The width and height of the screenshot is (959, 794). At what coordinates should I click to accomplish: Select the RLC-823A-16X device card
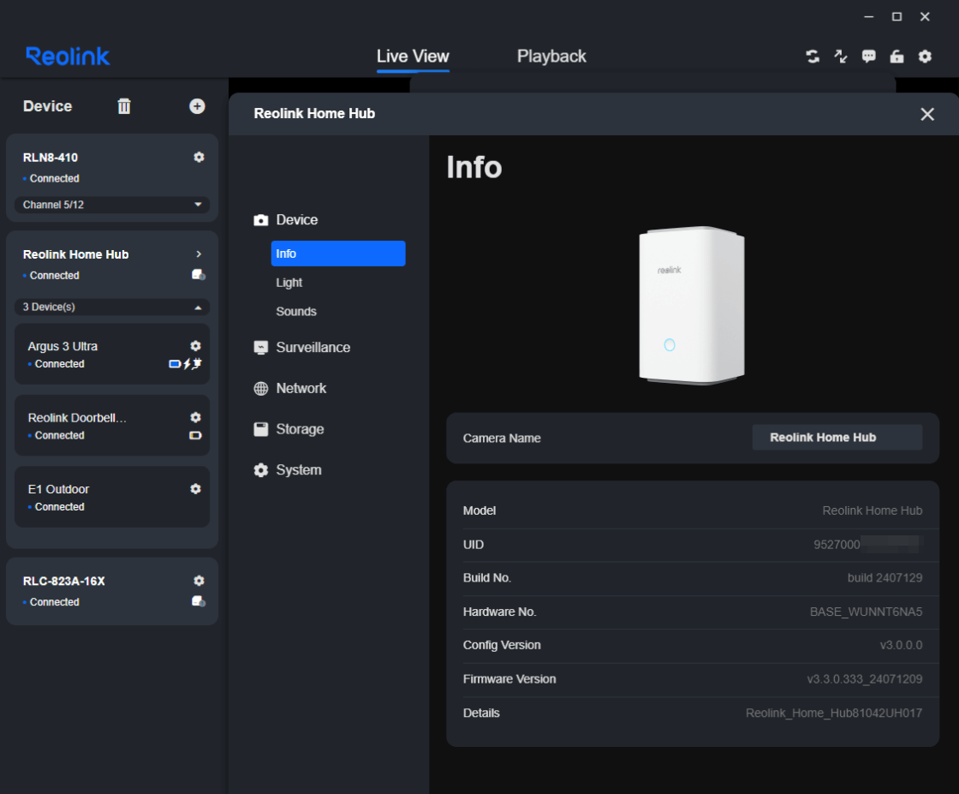(112, 591)
